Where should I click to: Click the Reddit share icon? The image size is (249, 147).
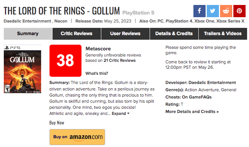point(226,11)
